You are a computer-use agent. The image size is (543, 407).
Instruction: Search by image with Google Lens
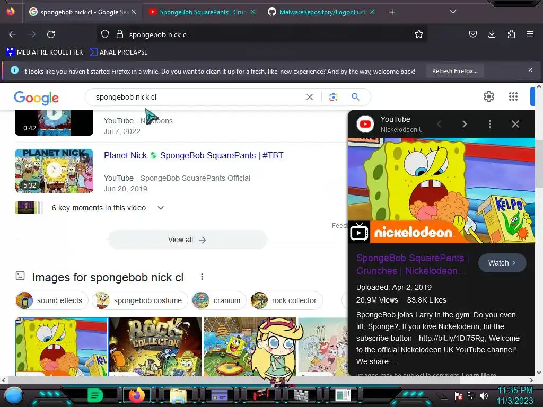click(333, 98)
